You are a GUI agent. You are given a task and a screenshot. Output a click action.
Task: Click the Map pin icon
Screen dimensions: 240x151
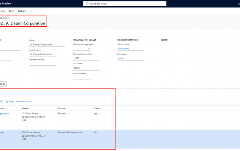tap(7, 101)
